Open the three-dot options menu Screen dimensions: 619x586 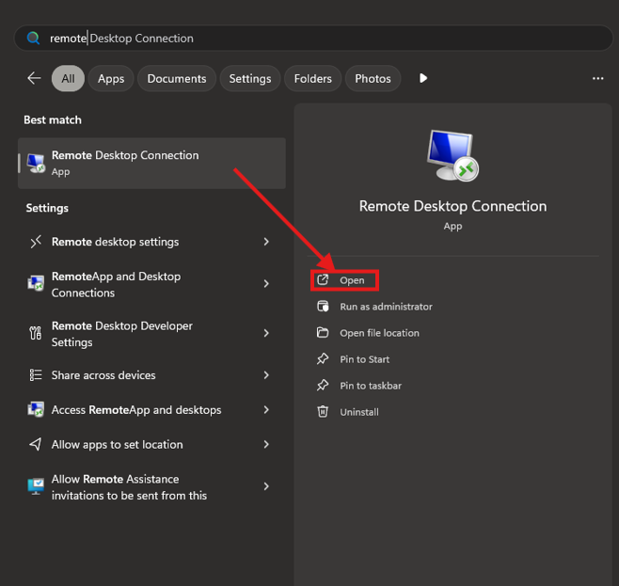pos(597,78)
